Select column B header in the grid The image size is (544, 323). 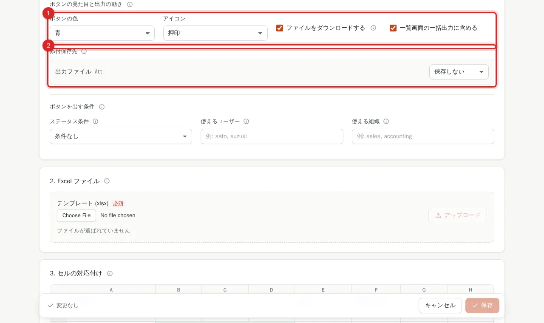click(178, 290)
